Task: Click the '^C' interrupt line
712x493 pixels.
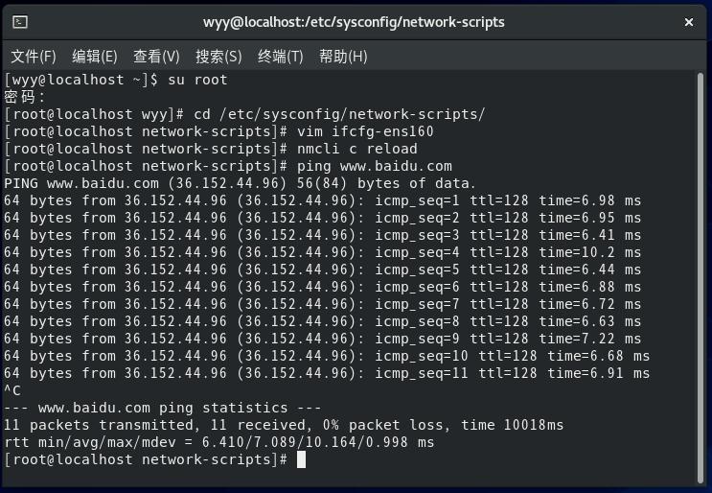Action: 12,390
